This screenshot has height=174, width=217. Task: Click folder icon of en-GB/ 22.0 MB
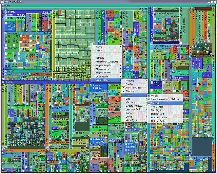point(30,74)
